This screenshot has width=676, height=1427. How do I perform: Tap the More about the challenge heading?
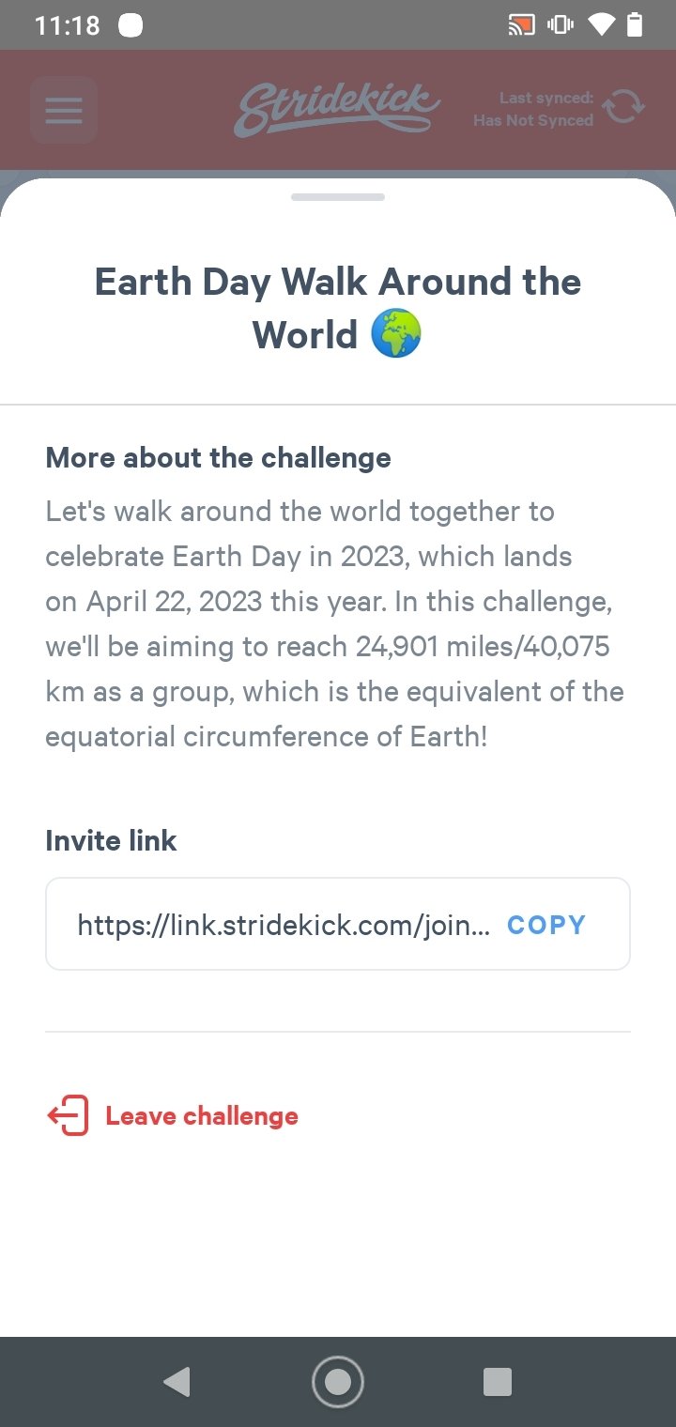tap(218, 458)
